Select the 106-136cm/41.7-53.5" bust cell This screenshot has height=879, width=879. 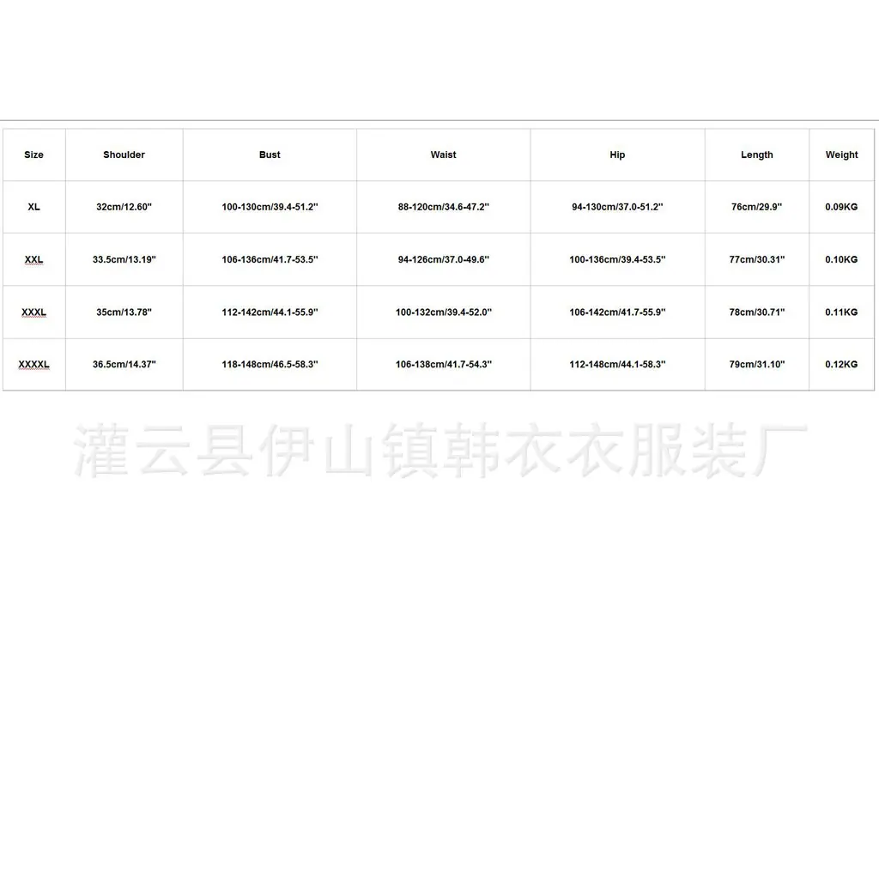270,259
